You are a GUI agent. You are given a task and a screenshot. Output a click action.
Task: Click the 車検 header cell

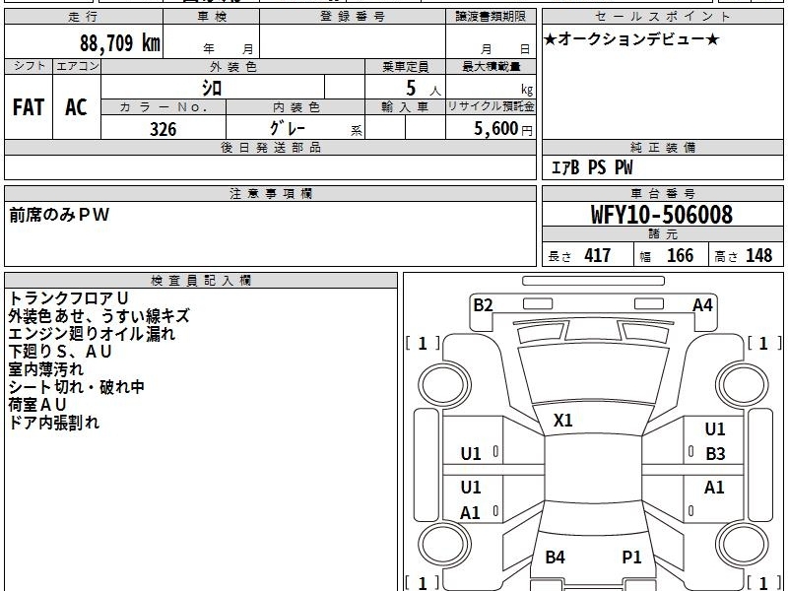(x=212, y=17)
